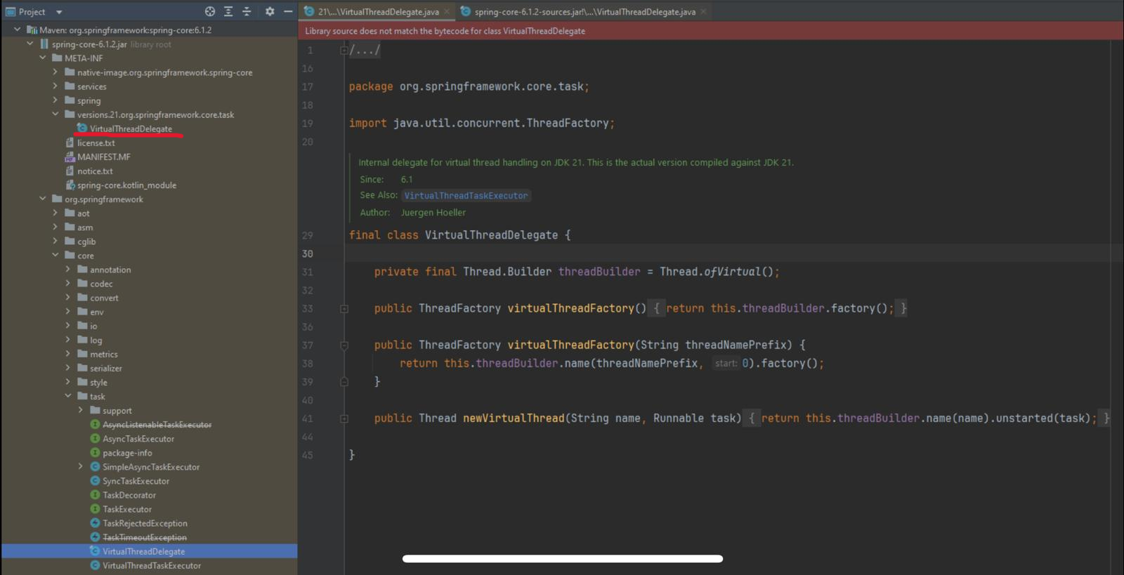Click the AsyncTaskExecutor interface icon

point(95,438)
